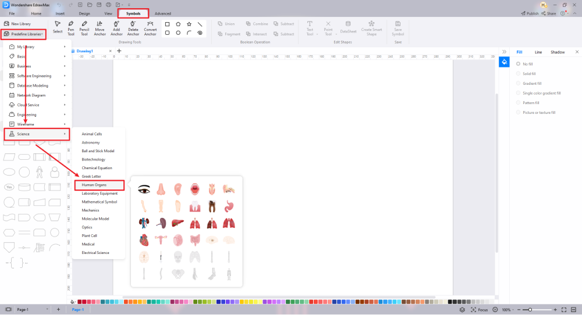Screen dimensions: 582x315
Task: Open the zoom percentage dropdown
Action: pos(508,309)
